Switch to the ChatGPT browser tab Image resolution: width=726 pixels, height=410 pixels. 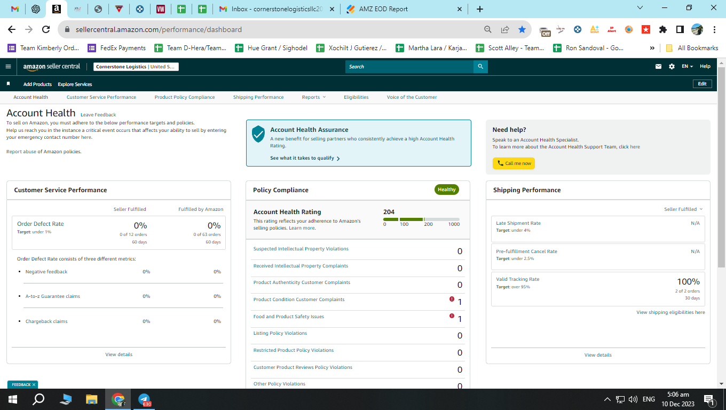pyautogui.click(x=36, y=9)
